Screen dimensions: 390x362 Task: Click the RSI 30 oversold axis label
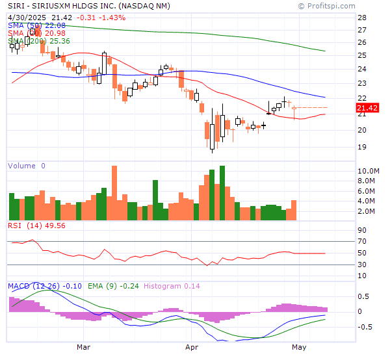coord(362,265)
